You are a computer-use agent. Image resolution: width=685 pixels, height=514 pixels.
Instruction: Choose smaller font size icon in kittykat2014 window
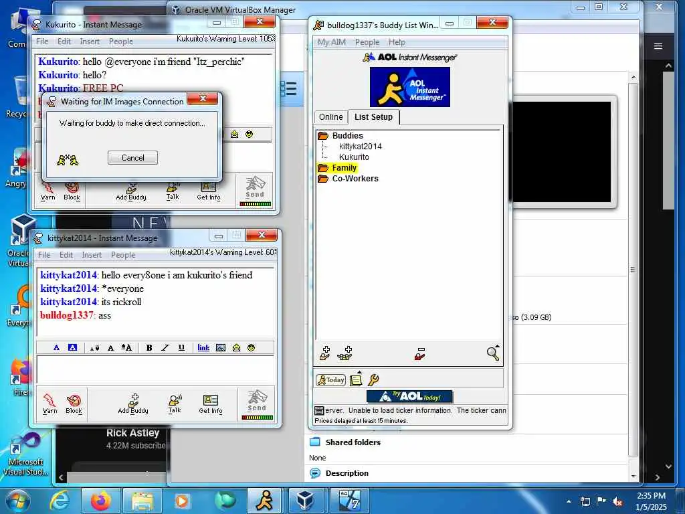tap(94, 348)
